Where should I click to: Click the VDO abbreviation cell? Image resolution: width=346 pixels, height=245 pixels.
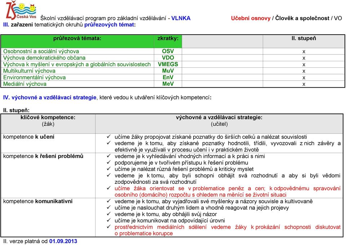(168, 58)
